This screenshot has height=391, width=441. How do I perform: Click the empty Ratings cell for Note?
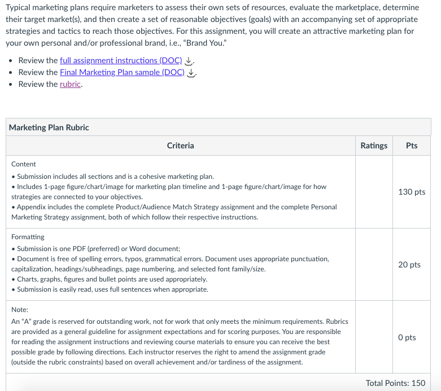374,337
